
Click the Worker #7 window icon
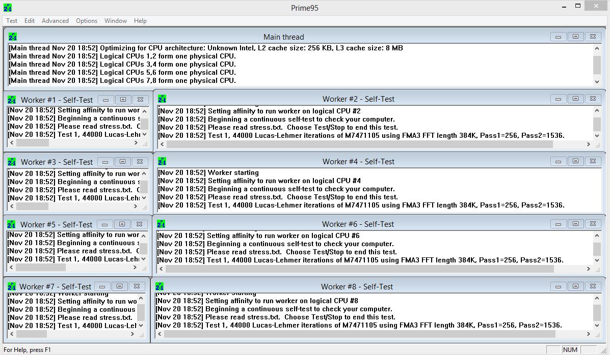click(x=12, y=286)
